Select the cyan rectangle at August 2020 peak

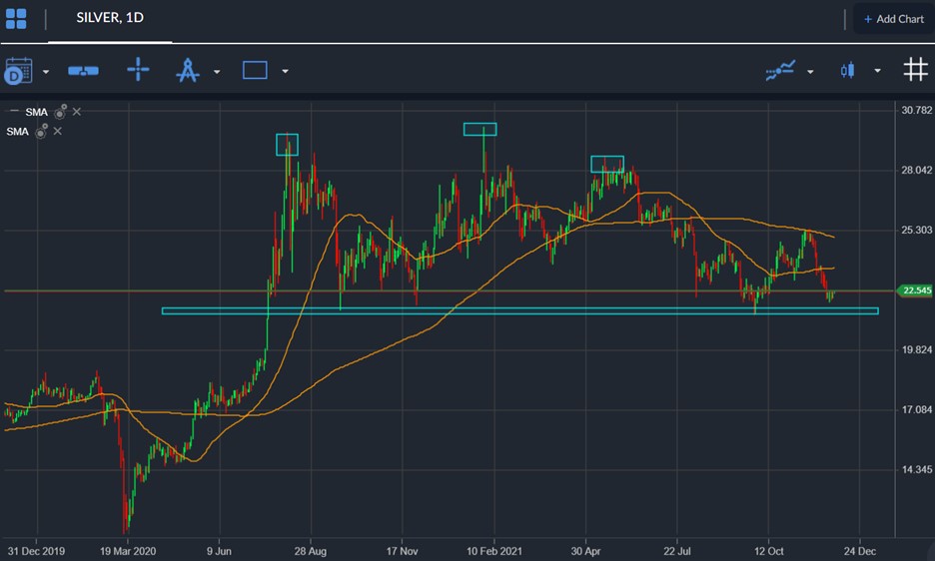click(287, 145)
